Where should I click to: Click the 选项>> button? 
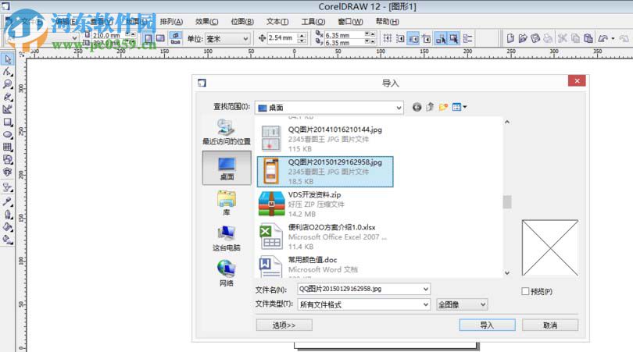tap(284, 325)
